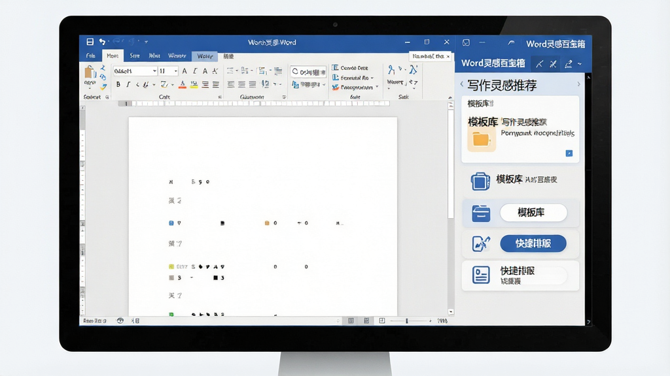Viewport: 670px width, 376px height.
Task: Click the yellow highlight color icon
Action: 194,85
